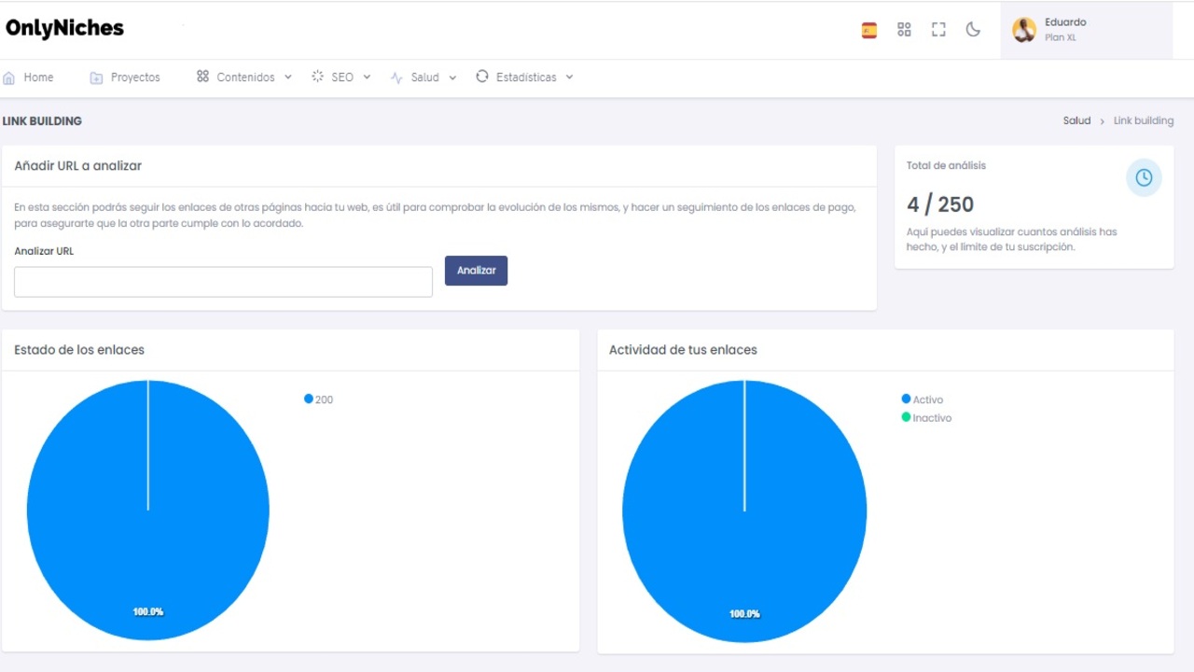Image resolution: width=1194 pixels, height=672 pixels.
Task: Expand the Contenidos dropdown menu
Action: click(244, 77)
